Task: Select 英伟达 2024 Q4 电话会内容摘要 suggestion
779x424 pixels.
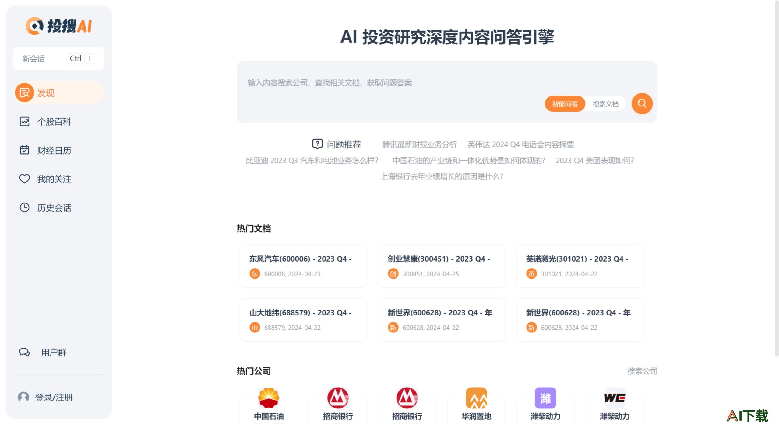Action: pos(520,144)
